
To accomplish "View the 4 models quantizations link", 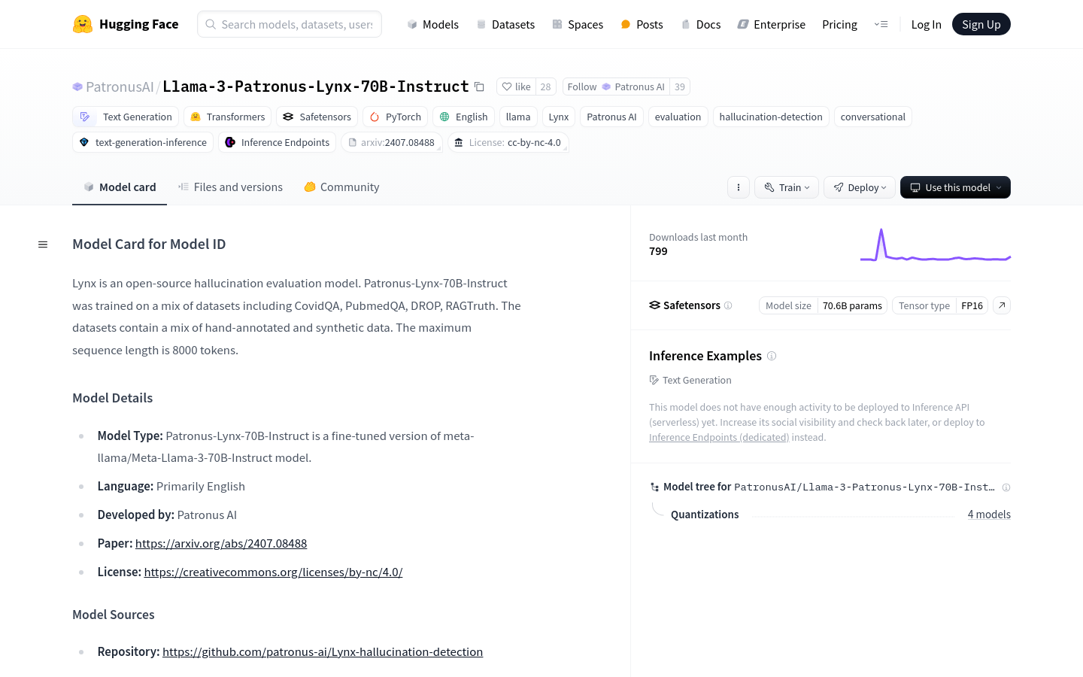I will 989,515.
